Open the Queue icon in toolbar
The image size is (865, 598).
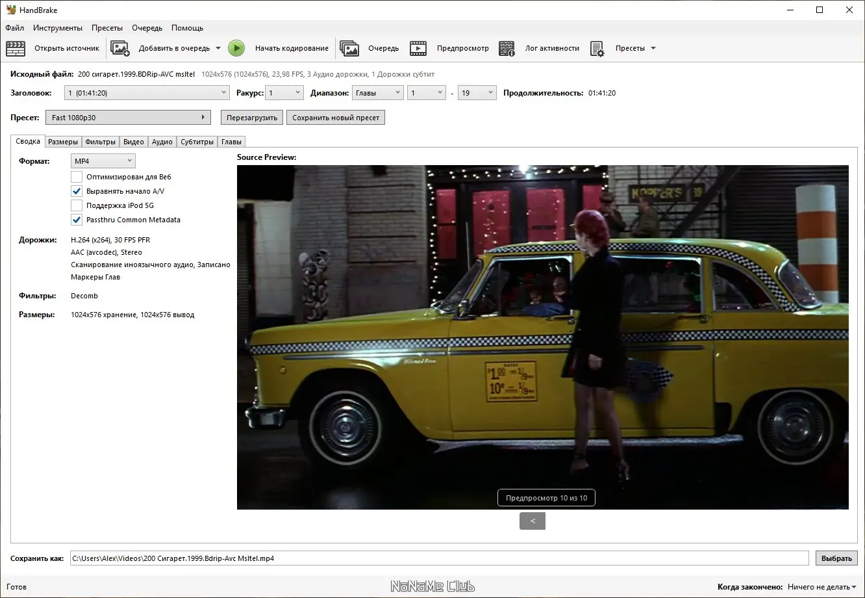[349, 49]
